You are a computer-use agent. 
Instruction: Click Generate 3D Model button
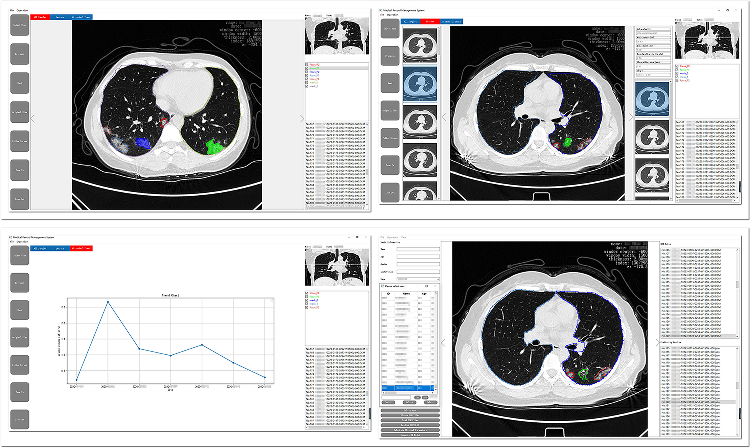pos(410,435)
